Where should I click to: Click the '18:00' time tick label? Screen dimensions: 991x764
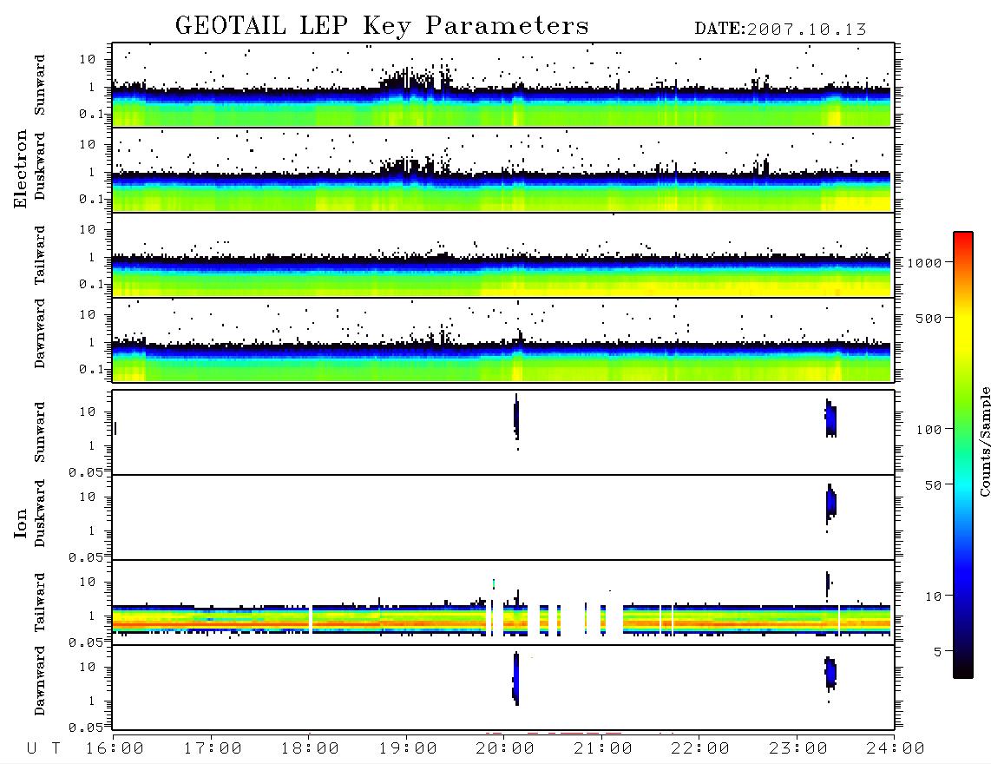311,749
